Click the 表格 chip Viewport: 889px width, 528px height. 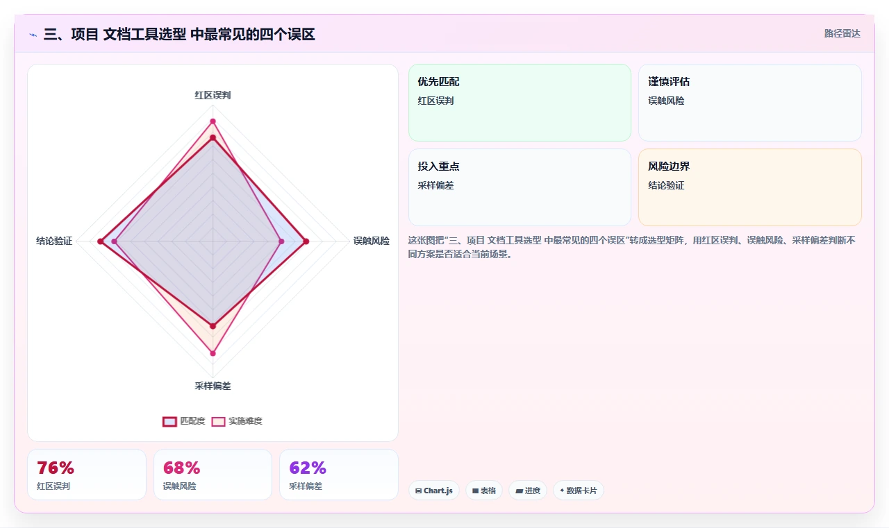point(484,491)
